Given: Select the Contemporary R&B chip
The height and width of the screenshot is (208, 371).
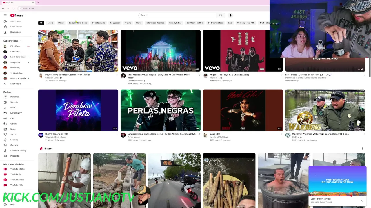Looking at the screenshot, I should (245, 23).
